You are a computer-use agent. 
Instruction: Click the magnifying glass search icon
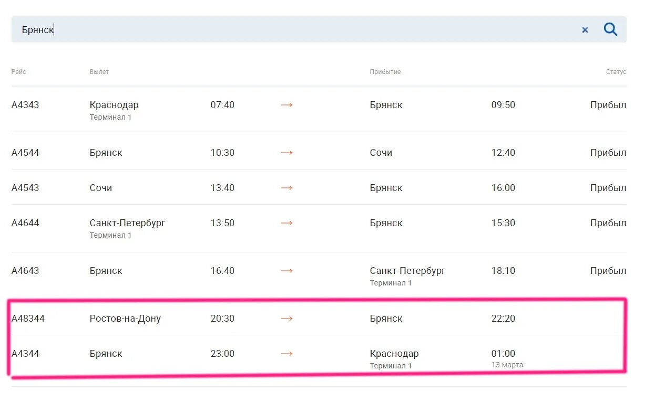tap(610, 29)
